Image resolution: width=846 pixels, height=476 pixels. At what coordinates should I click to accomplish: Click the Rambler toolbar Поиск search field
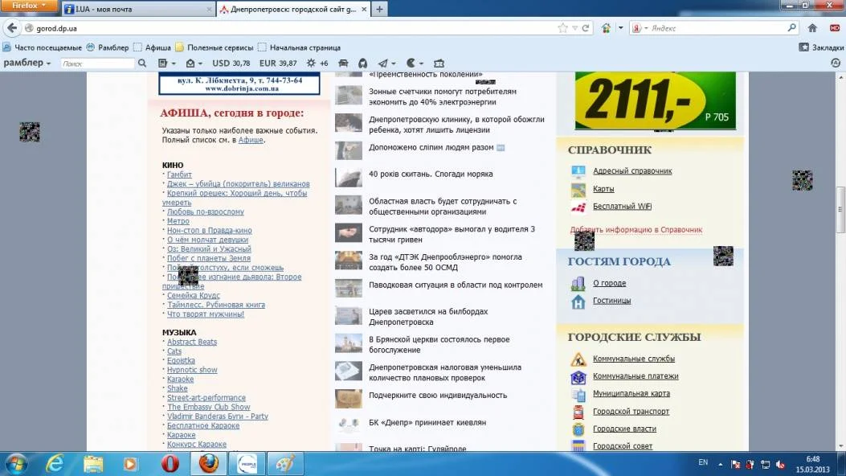[x=96, y=63]
